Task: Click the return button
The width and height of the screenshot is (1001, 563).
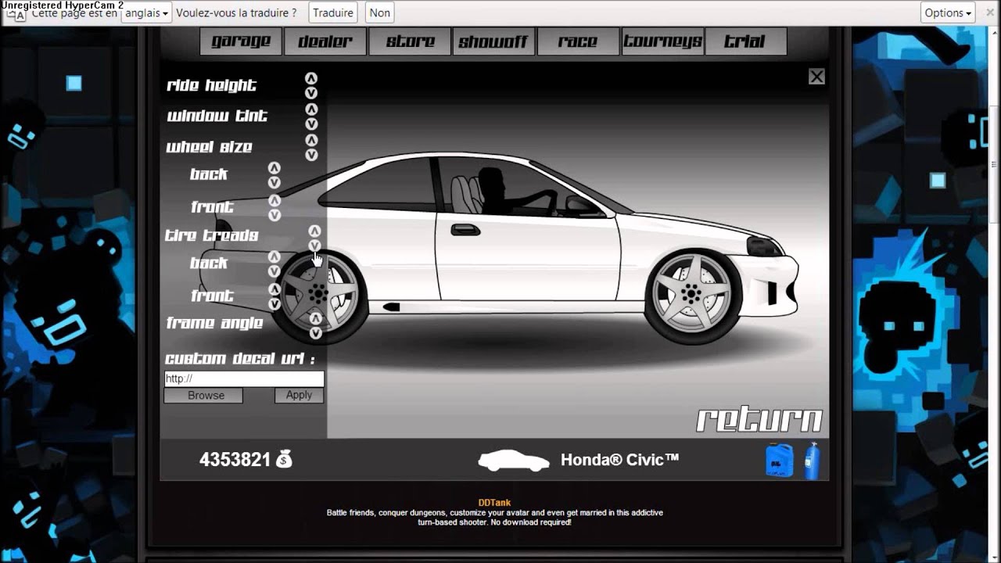Action: (759, 420)
